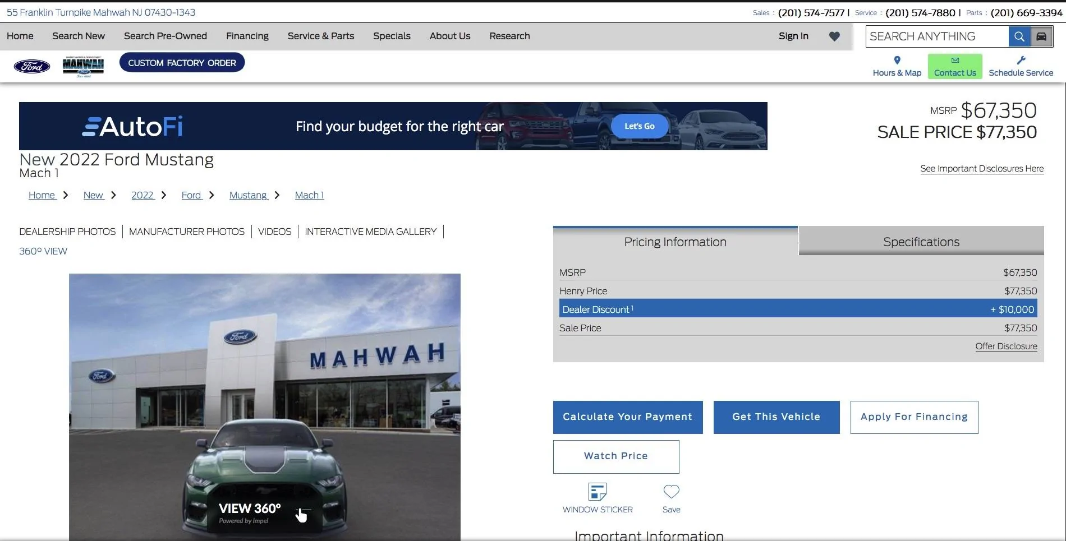Screen dimensions: 1066x541
Task: Click Calculate Your Payment button
Action: tap(628, 417)
